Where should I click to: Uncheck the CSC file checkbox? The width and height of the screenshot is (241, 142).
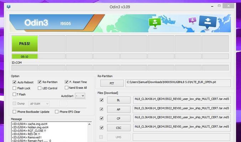click(101, 127)
